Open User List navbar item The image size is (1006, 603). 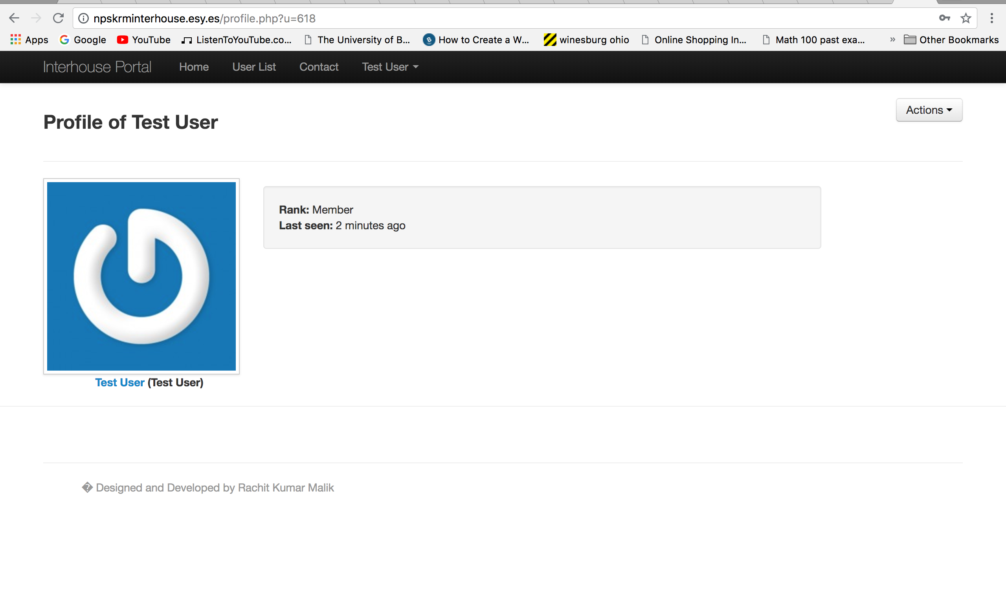click(x=254, y=67)
